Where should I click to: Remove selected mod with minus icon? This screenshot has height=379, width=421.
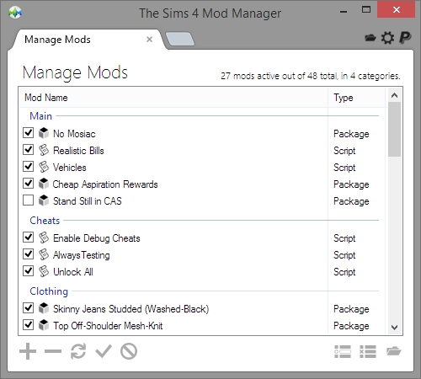tap(53, 351)
